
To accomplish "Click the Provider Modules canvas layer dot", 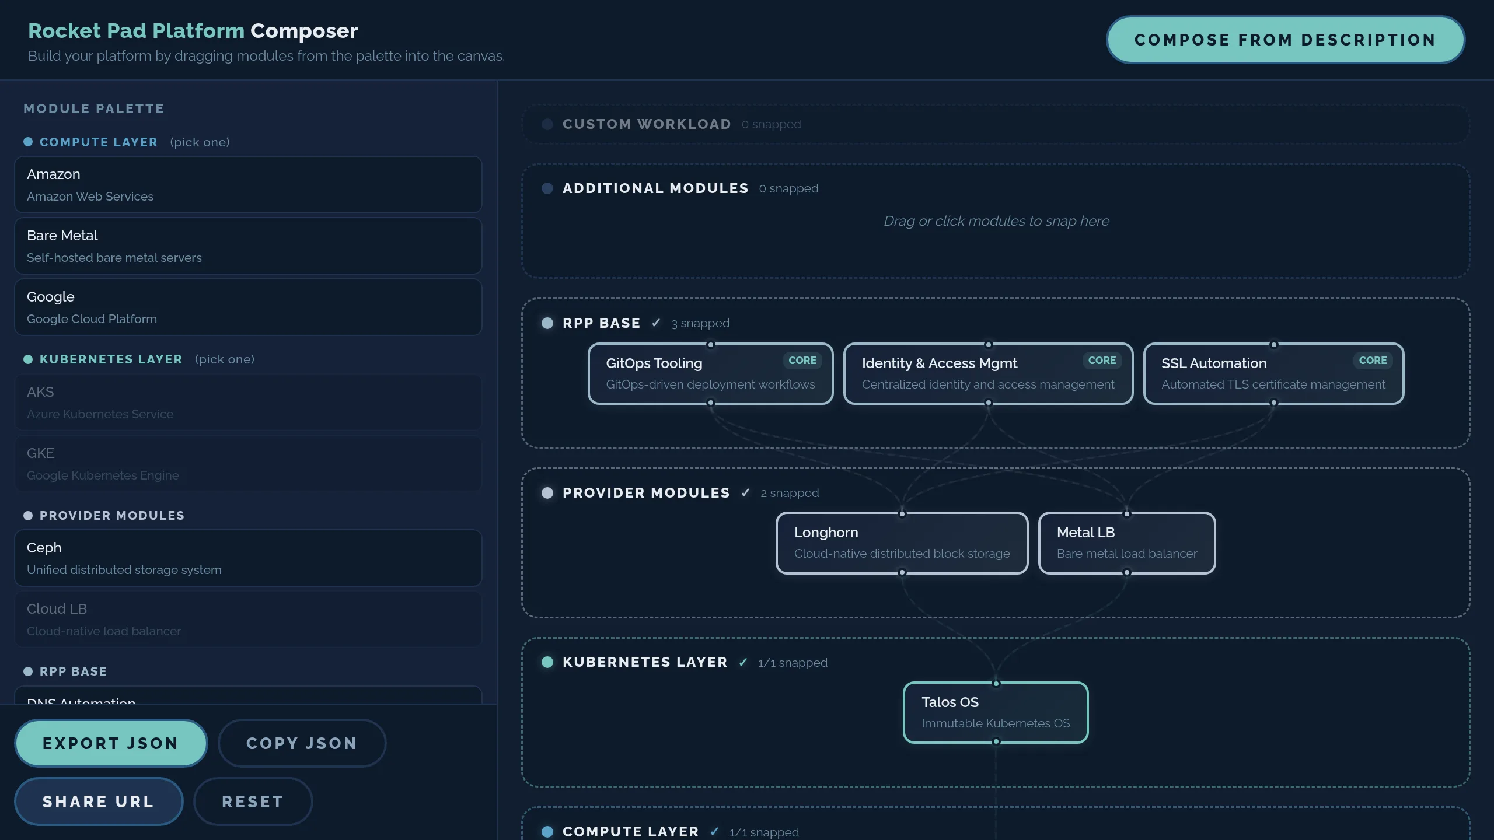I will tap(547, 493).
